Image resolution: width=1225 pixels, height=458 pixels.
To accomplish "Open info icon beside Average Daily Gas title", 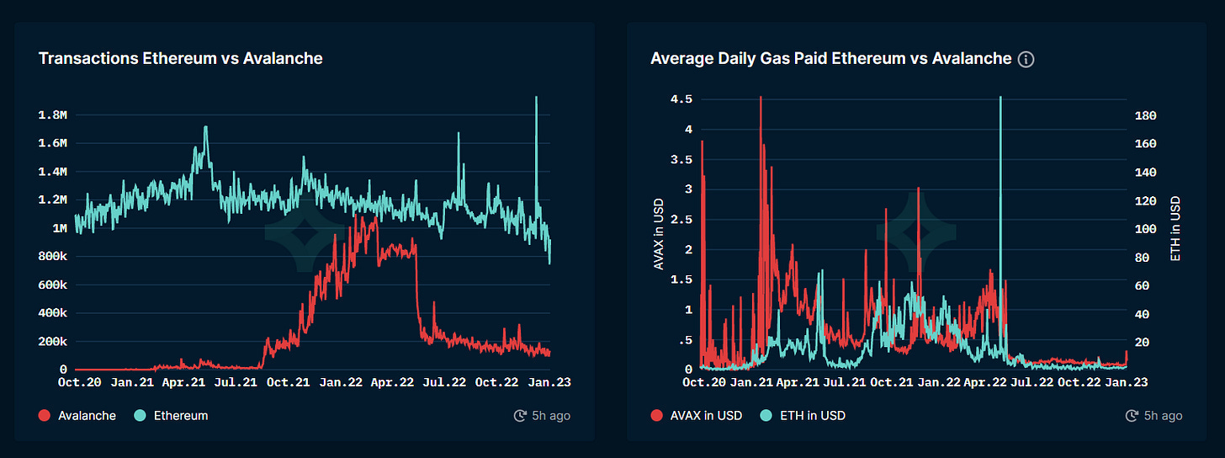I will click(x=1026, y=59).
